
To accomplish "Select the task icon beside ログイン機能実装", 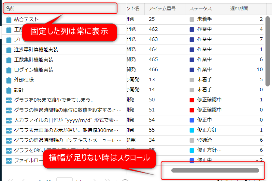I will coord(9,70).
